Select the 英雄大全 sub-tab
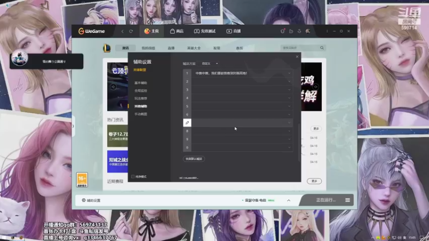This screenshot has width=429, height=241. click(194, 48)
